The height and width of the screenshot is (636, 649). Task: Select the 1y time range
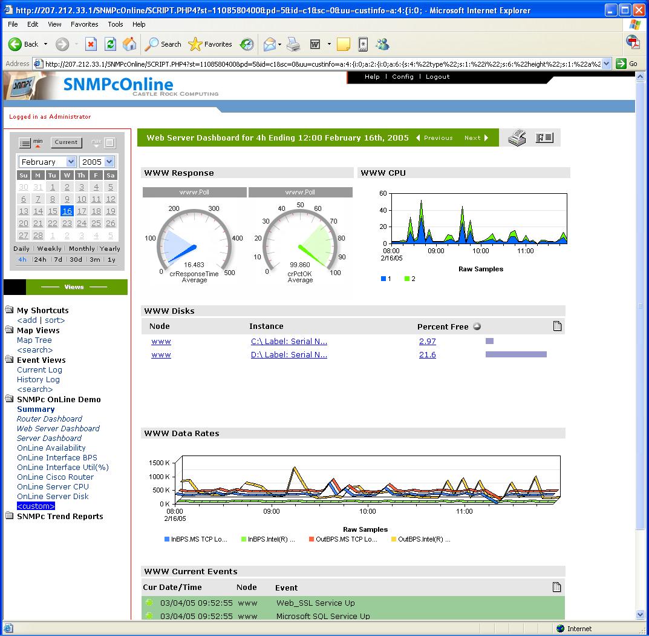click(x=111, y=259)
